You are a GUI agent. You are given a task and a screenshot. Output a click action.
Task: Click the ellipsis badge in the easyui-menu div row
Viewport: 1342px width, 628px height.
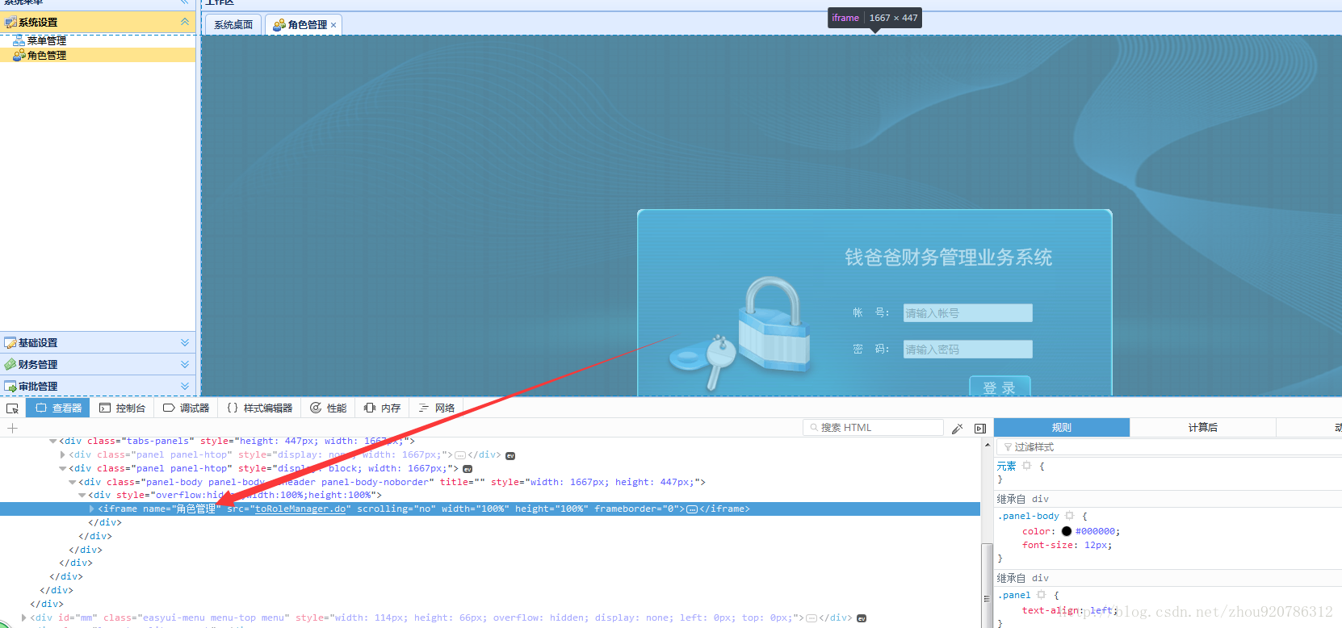[x=811, y=618]
